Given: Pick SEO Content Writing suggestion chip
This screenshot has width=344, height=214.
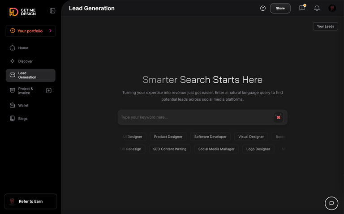Looking at the screenshot, I should 170,149.
